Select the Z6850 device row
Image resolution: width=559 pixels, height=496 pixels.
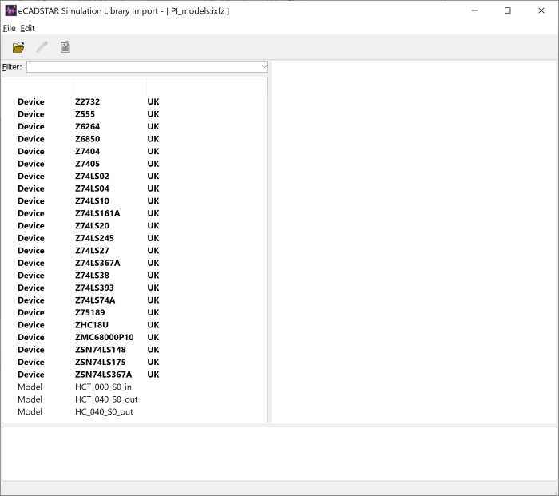pyautogui.click(x=135, y=139)
